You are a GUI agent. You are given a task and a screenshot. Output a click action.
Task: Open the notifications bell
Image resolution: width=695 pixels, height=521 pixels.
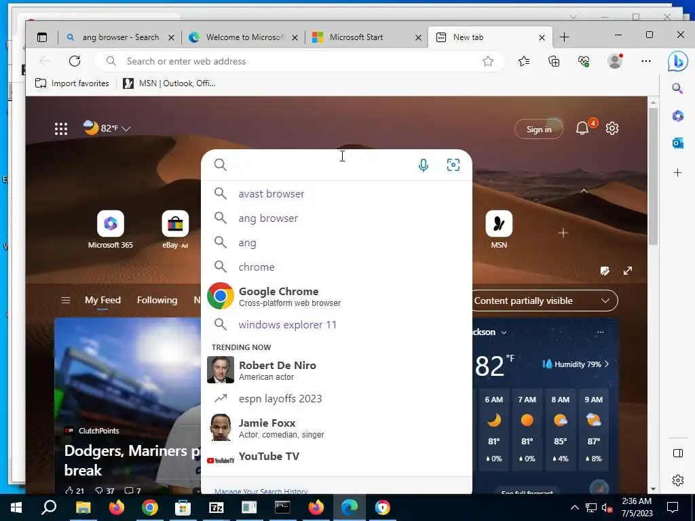pyautogui.click(x=582, y=128)
